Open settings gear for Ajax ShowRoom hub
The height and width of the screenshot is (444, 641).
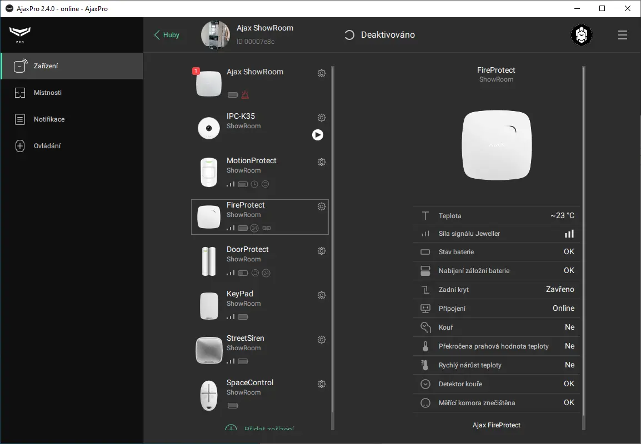(x=322, y=73)
